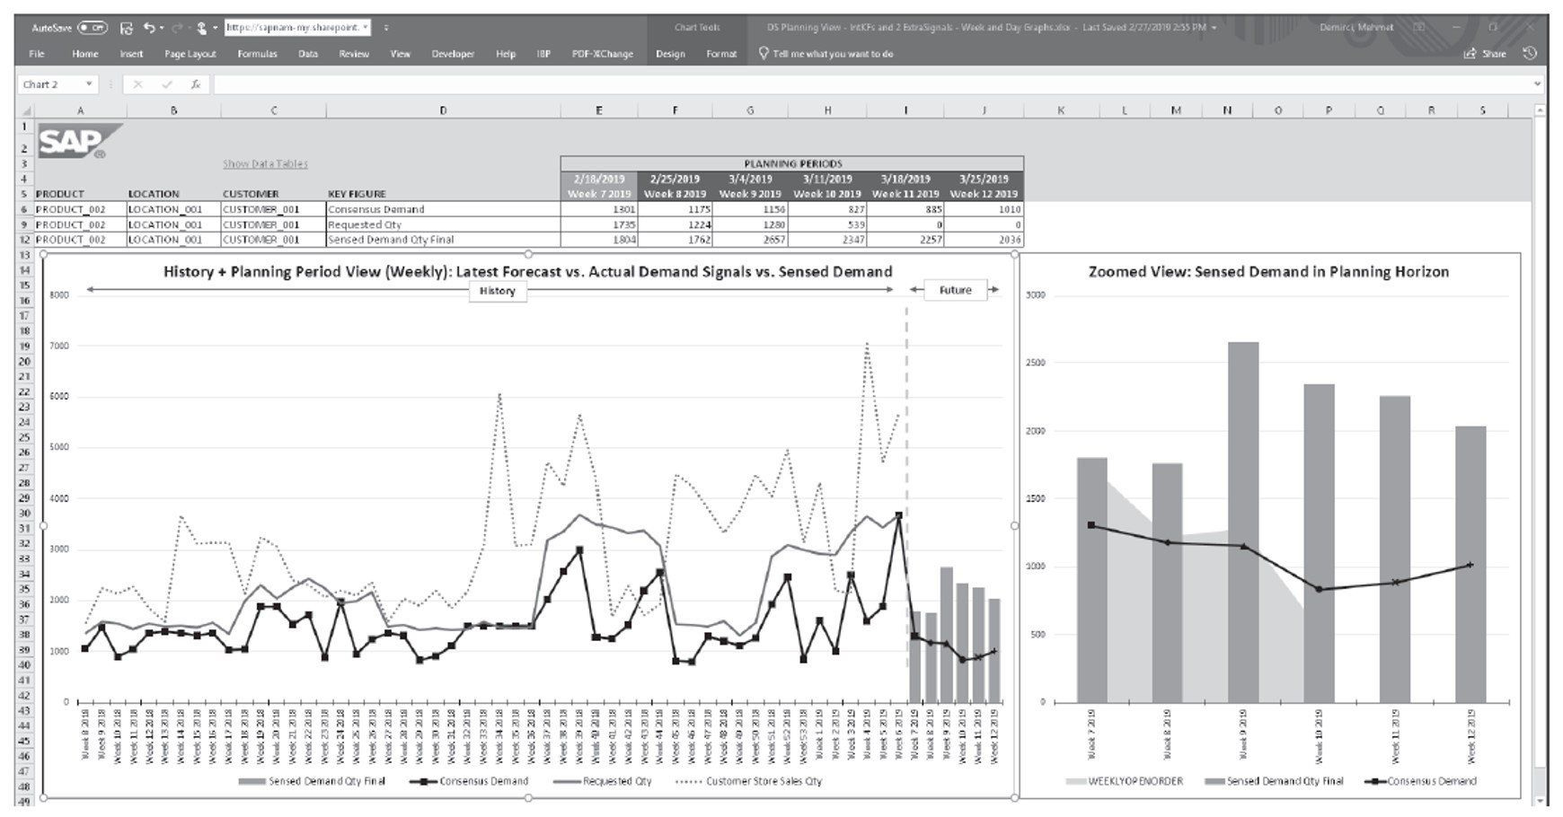
Task: Open version history clock icon
Action: (x=1530, y=54)
